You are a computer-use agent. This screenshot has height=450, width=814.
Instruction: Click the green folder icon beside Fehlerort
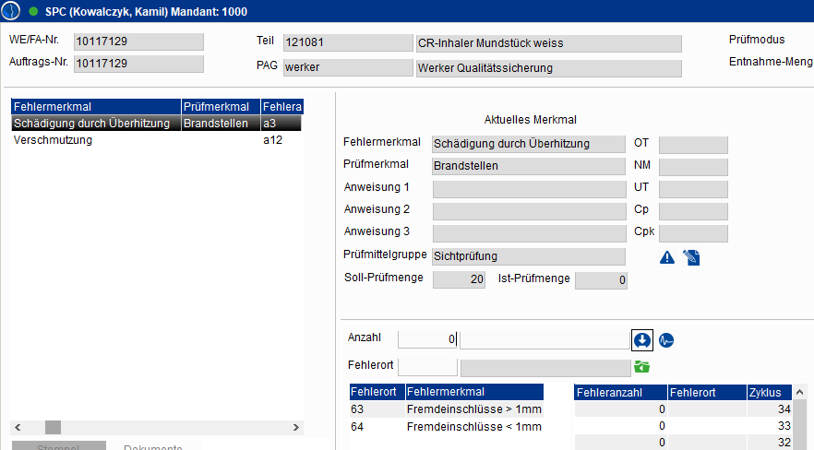coord(641,366)
